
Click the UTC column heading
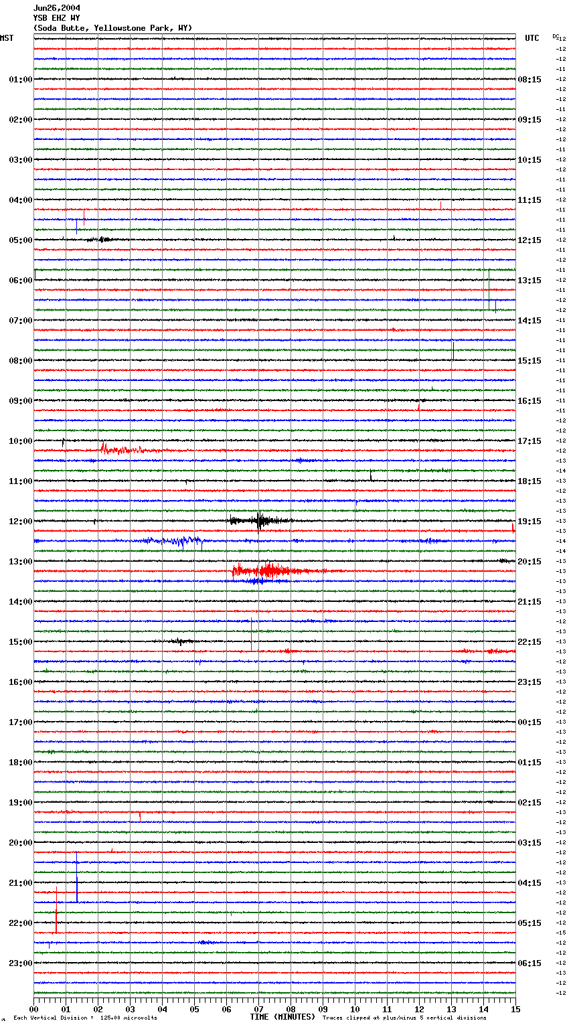point(532,38)
